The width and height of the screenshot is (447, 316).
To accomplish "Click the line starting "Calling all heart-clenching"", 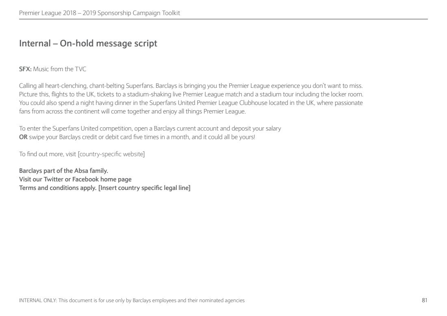I will point(191,86).
